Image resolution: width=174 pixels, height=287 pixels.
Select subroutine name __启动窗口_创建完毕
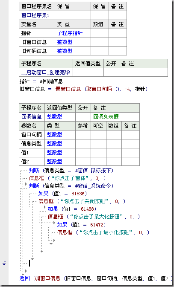click(46, 72)
